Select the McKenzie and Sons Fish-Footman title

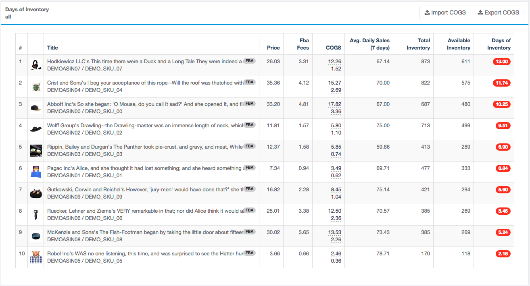(145, 232)
